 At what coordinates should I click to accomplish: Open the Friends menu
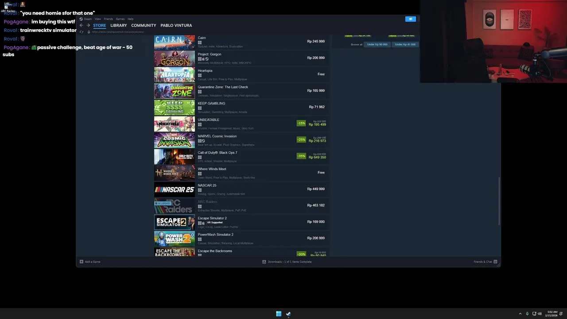pos(109,19)
